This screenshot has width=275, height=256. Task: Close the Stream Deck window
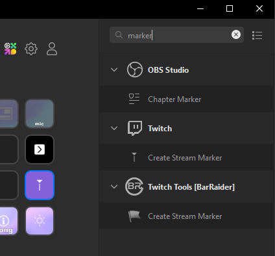(259, 8)
